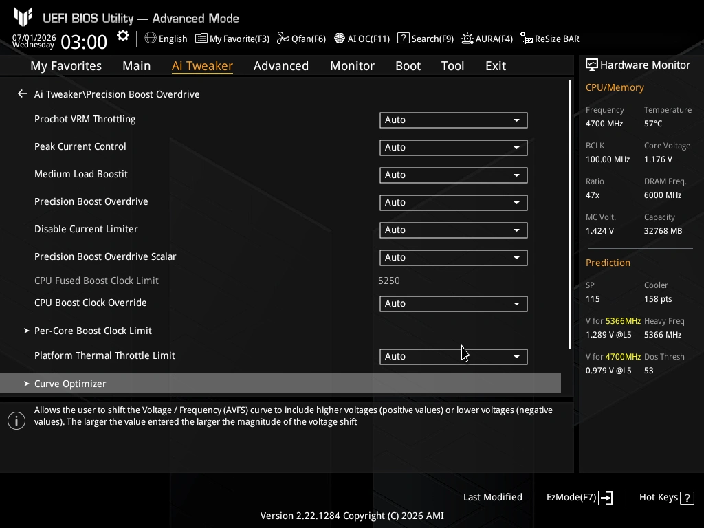Image resolution: width=704 pixels, height=528 pixels.
Task: Switch to My Favorites tab
Action: (66, 65)
